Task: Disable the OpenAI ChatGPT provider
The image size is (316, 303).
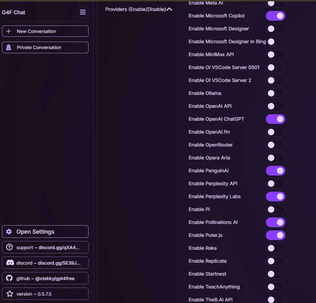Action: (276, 119)
